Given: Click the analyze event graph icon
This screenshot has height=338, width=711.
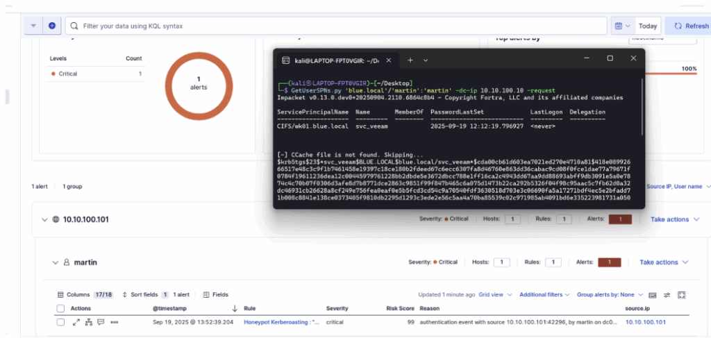Looking at the screenshot, I should (x=88, y=322).
